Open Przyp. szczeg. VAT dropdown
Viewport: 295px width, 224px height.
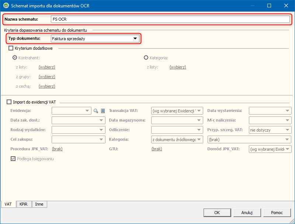click(x=288, y=130)
